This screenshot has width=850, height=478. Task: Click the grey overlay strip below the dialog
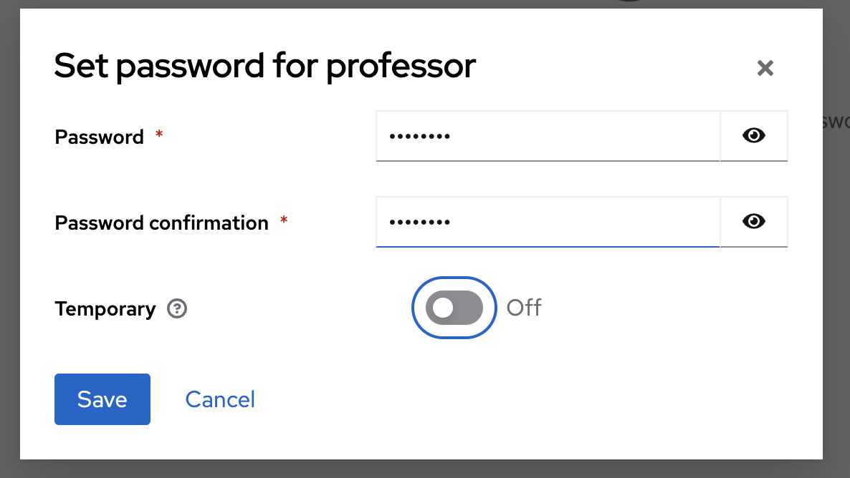(425, 469)
